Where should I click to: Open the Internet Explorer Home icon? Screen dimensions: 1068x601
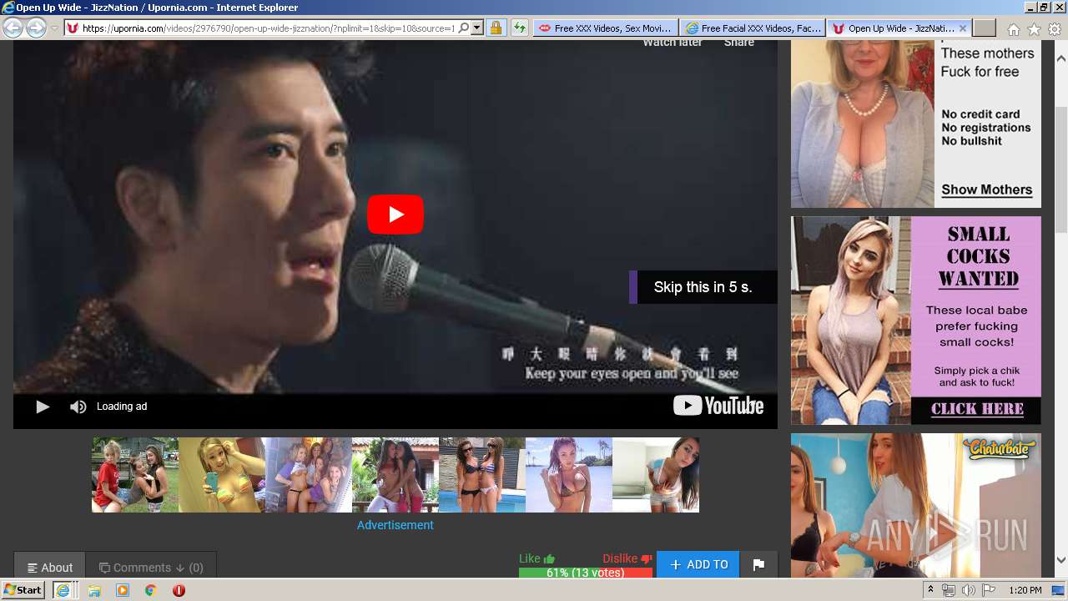1013,29
